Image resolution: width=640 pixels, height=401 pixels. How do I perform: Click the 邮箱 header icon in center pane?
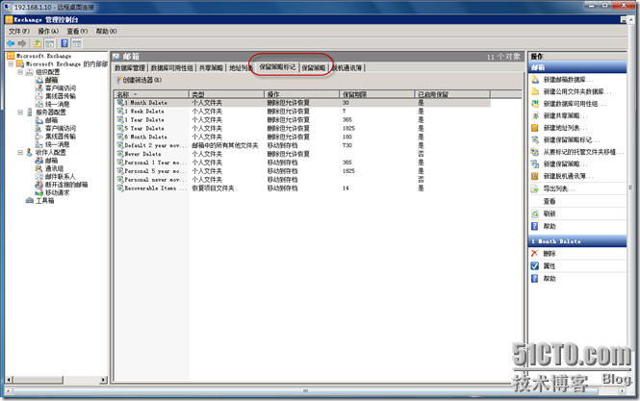(x=116, y=57)
